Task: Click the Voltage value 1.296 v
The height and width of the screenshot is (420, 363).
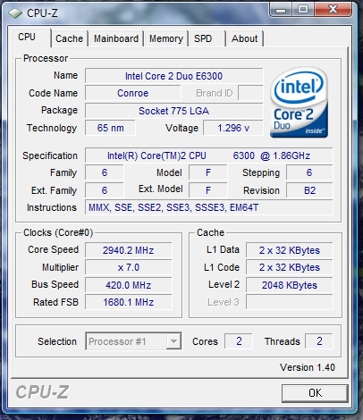Action: (x=233, y=128)
